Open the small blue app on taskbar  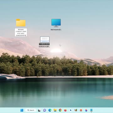(71, 110)
